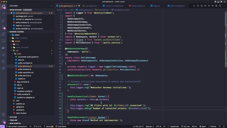Open the Run and Debug view
The width and height of the screenshot is (227, 128).
tap(3, 20)
